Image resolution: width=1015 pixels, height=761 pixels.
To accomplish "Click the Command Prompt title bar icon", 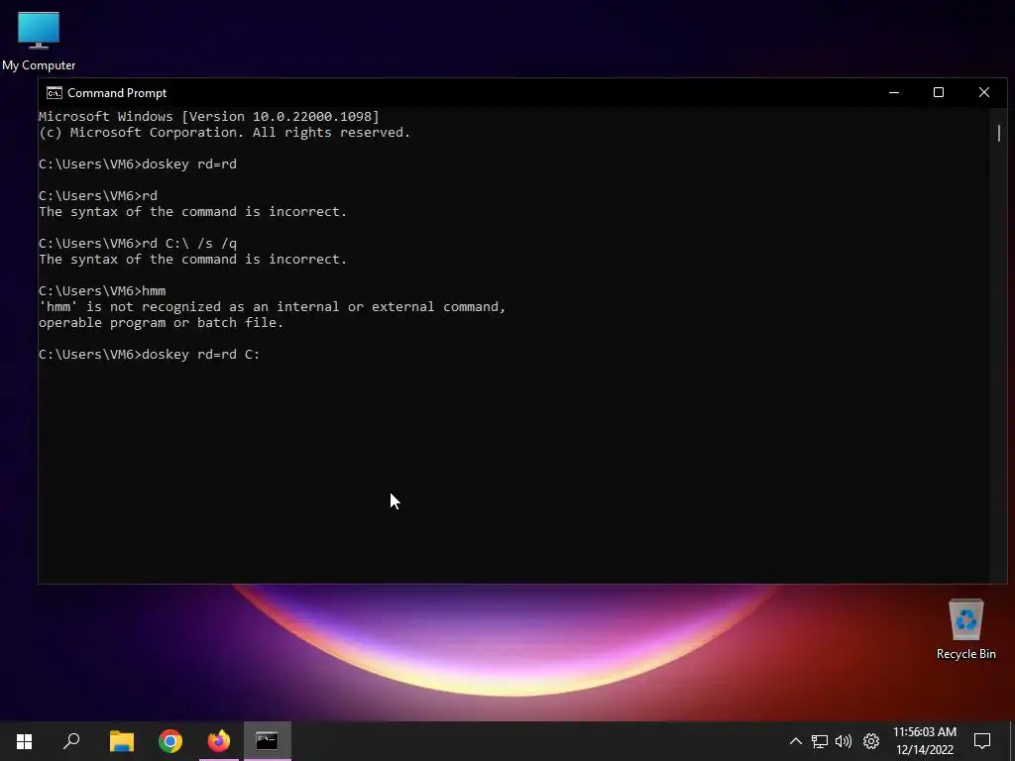I will (55, 92).
